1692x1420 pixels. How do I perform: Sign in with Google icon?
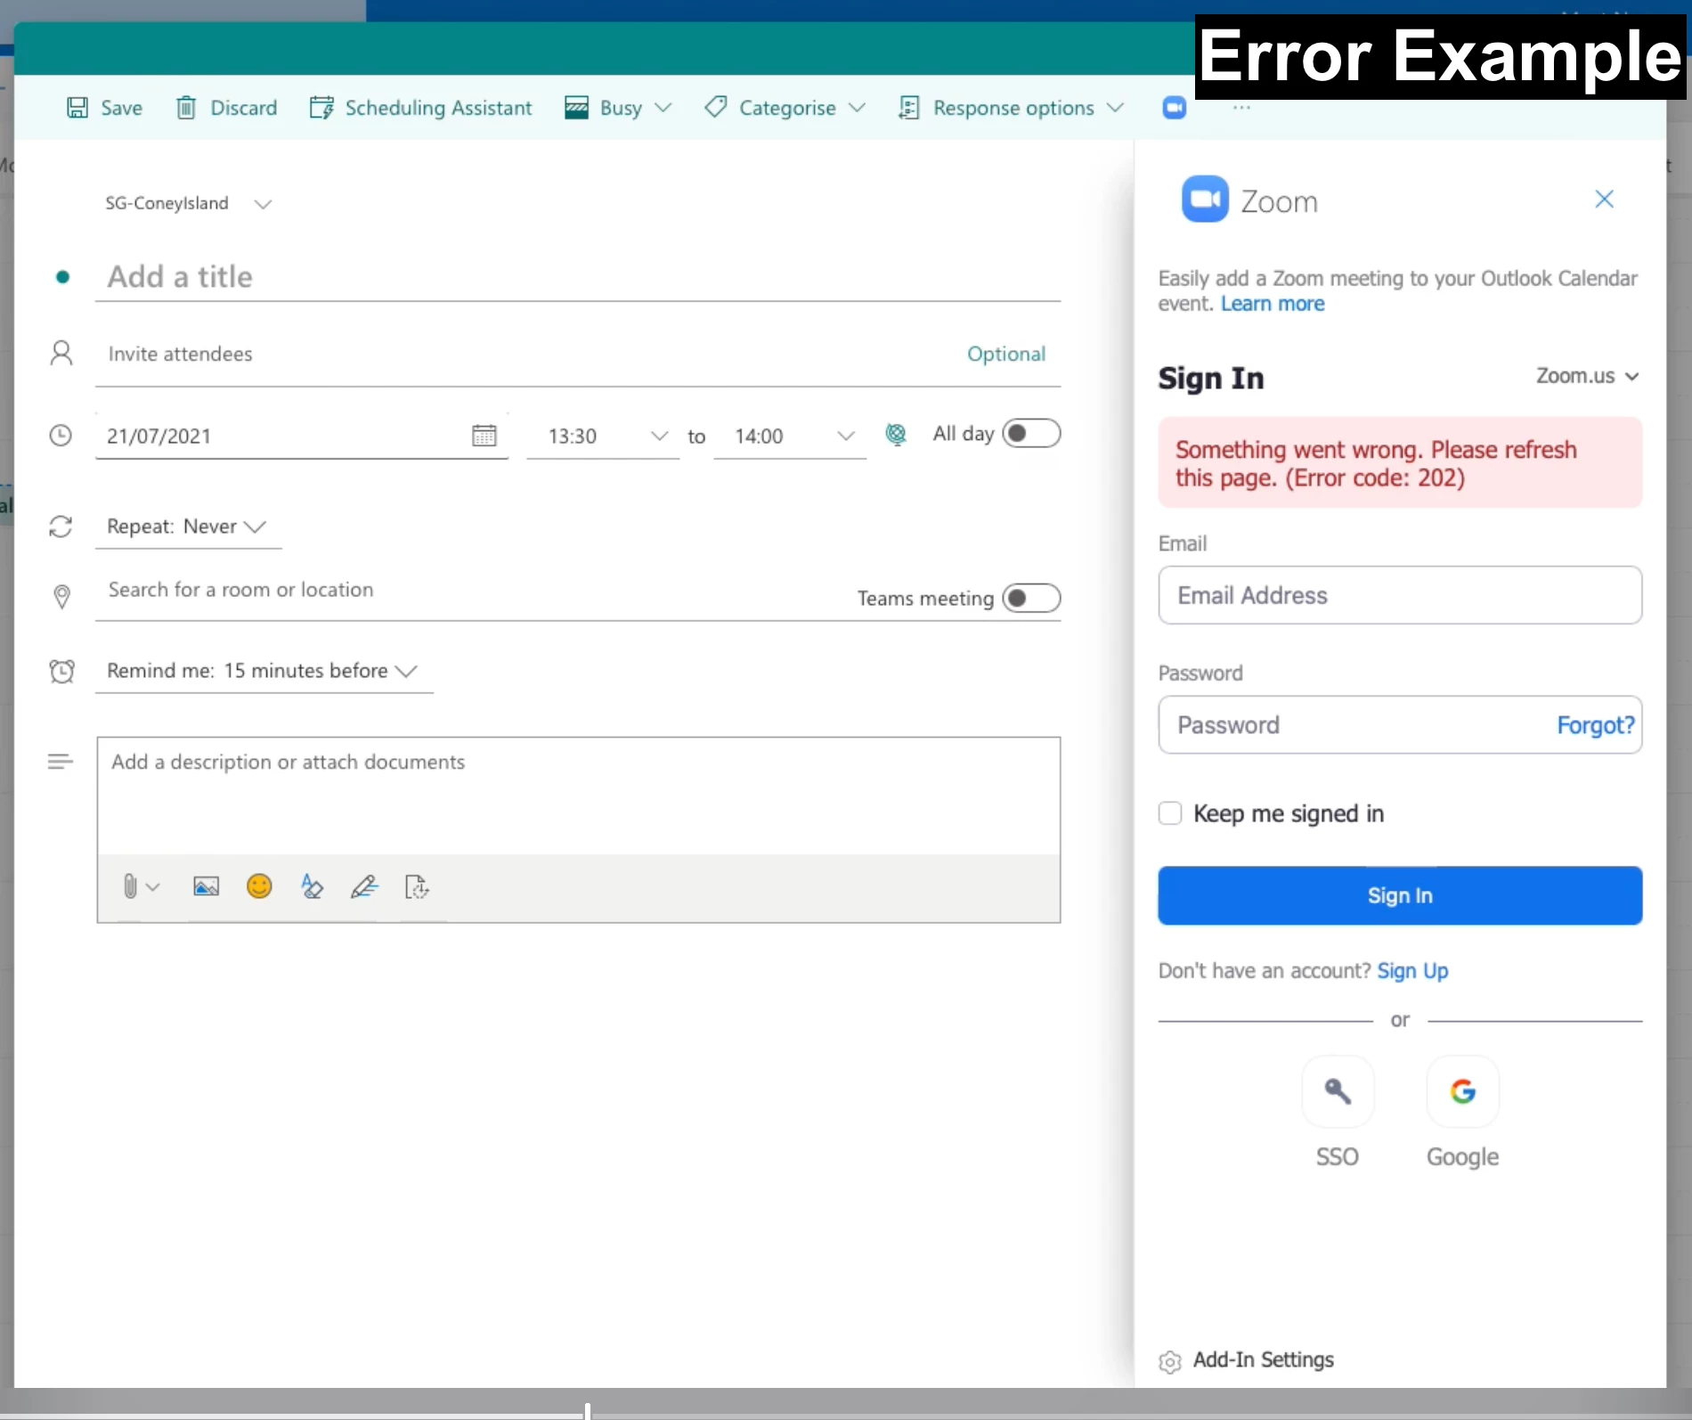1462,1091
